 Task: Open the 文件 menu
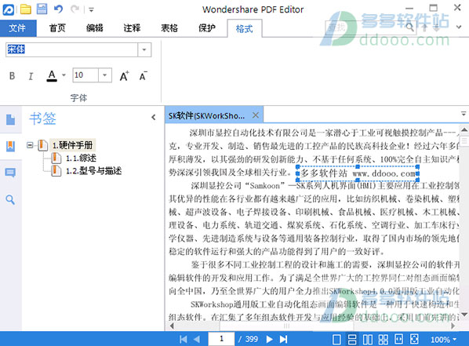pos(18,28)
